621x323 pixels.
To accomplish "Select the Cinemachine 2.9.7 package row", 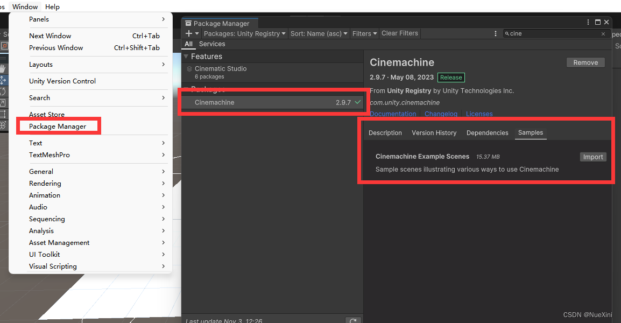I will (x=272, y=102).
